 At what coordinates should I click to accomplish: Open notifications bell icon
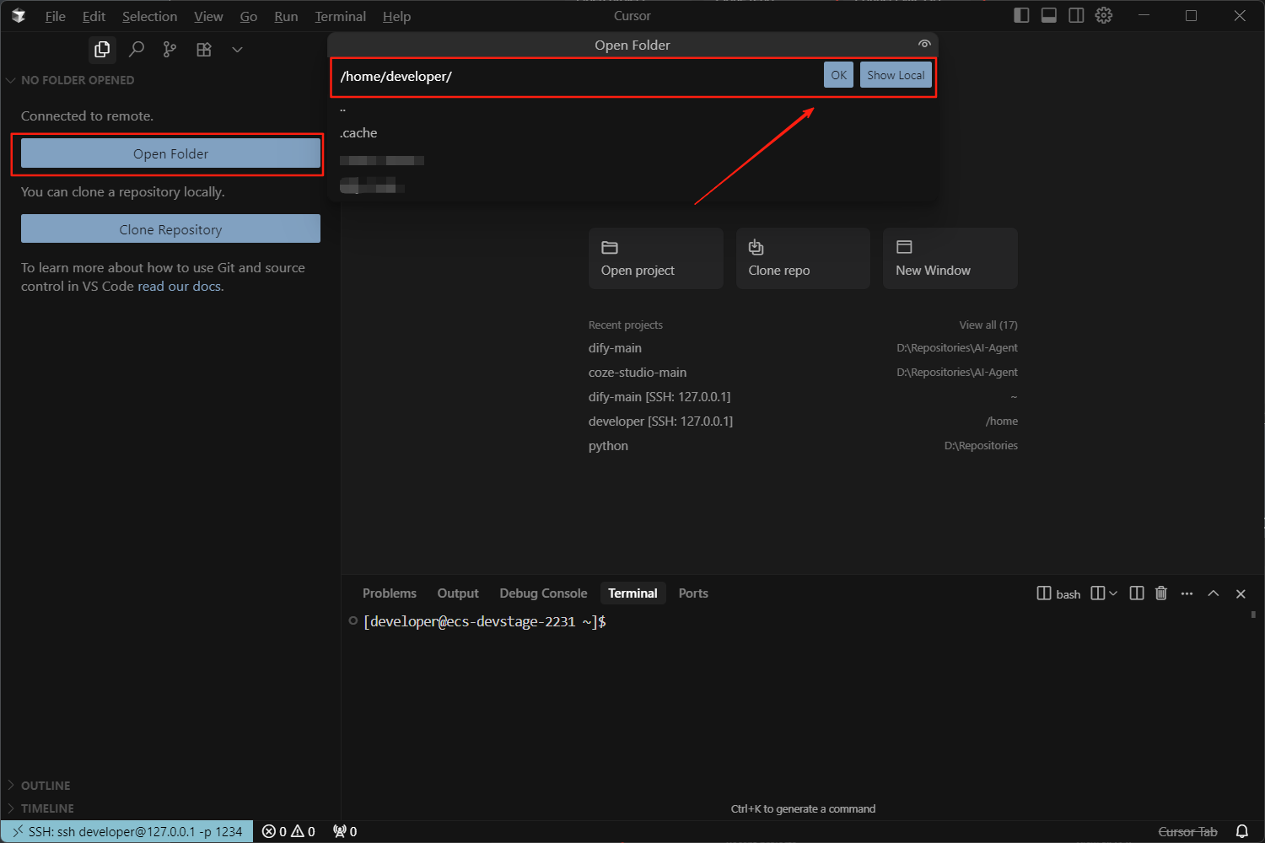click(x=1242, y=832)
